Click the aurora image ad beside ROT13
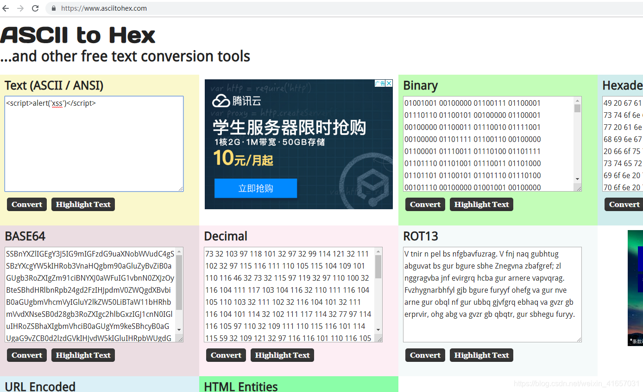This screenshot has width=643, height=392. [635, 288]
